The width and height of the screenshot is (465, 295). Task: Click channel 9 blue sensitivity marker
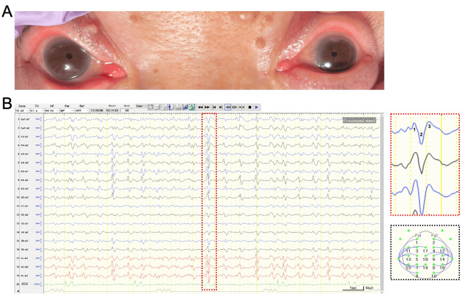(38, 188)
